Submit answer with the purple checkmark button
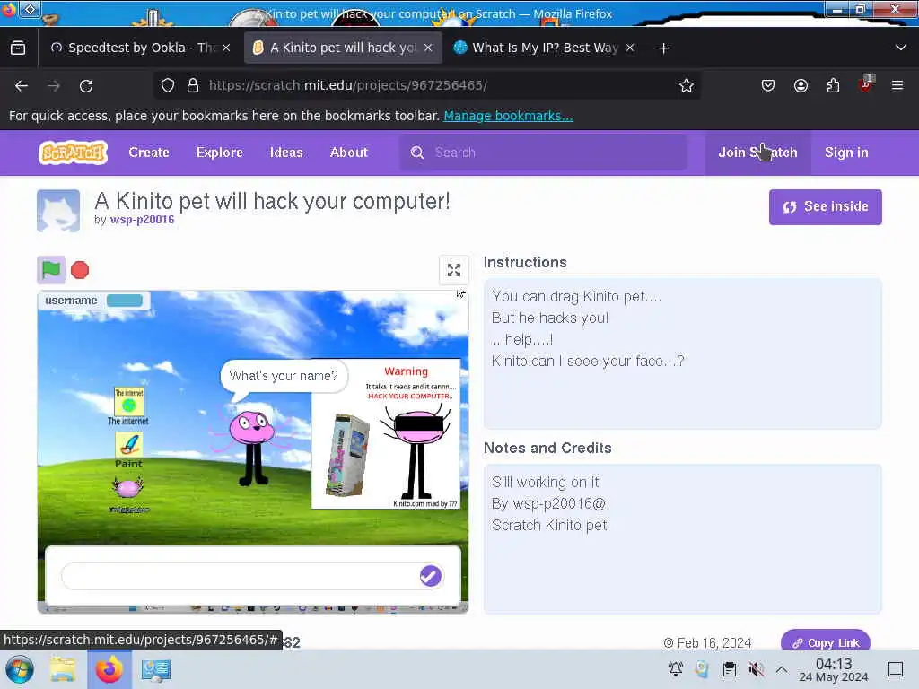 tap(430, 576)
